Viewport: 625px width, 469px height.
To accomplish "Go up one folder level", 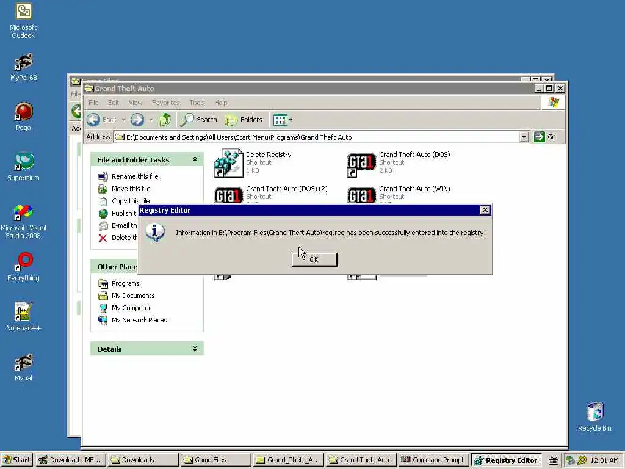I will [x=165, y=120].
